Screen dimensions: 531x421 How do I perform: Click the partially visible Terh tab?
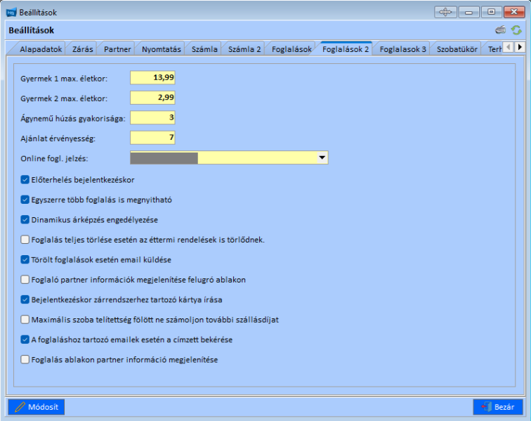coord(493,49)
